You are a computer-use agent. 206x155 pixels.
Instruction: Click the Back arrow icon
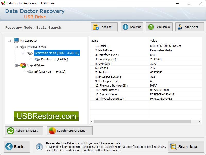[9, 146]
